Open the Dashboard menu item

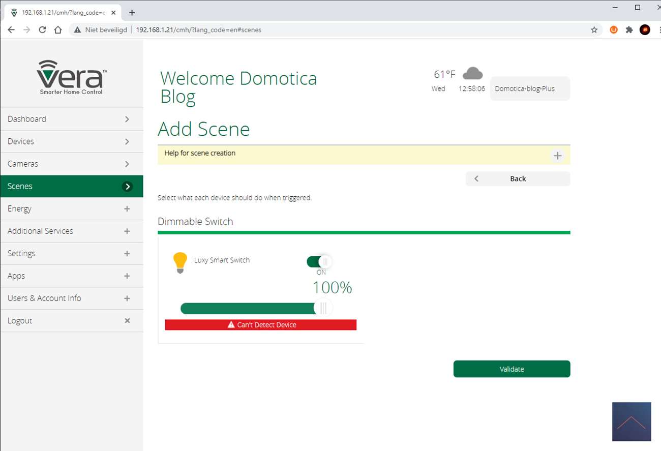click(x=71, y=119)
